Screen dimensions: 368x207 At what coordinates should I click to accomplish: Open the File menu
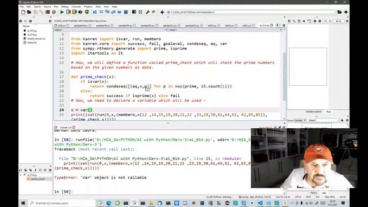coord(22,7)
